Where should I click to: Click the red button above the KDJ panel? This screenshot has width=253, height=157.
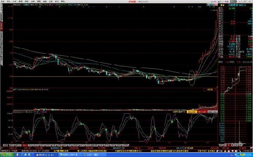(x=202, y=112)
